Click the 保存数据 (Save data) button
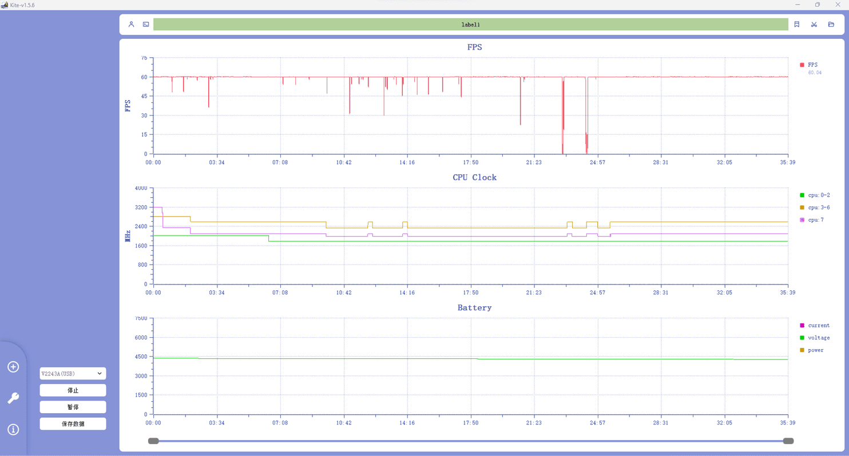The height and width of the screenshot is (456, 849). click(x=73, y=424)
